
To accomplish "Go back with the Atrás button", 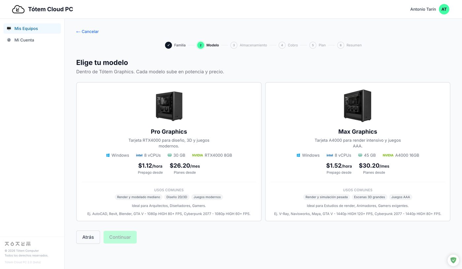I will [88, 237].
